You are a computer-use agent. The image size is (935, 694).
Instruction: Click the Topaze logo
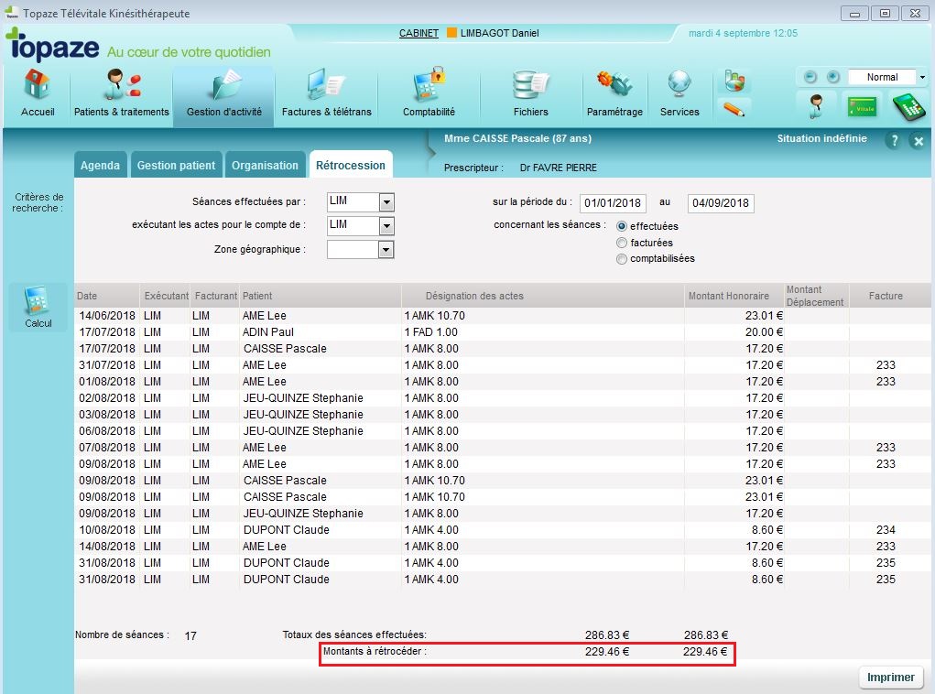click(x=52, y=45)
